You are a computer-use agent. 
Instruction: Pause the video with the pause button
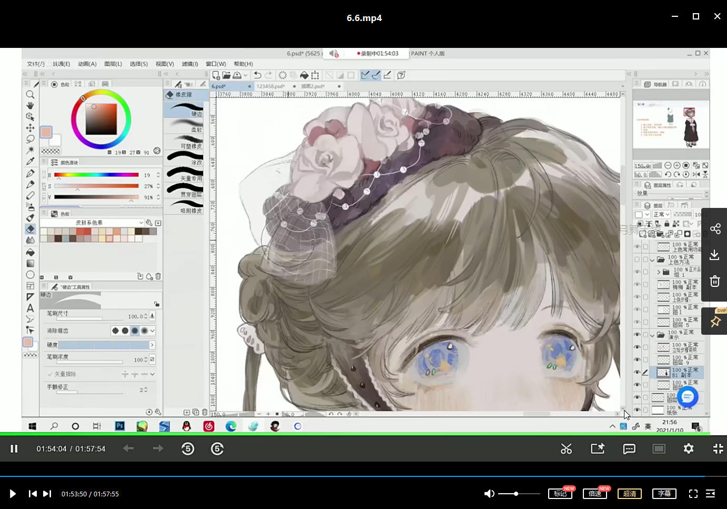[x=14, y=448]
